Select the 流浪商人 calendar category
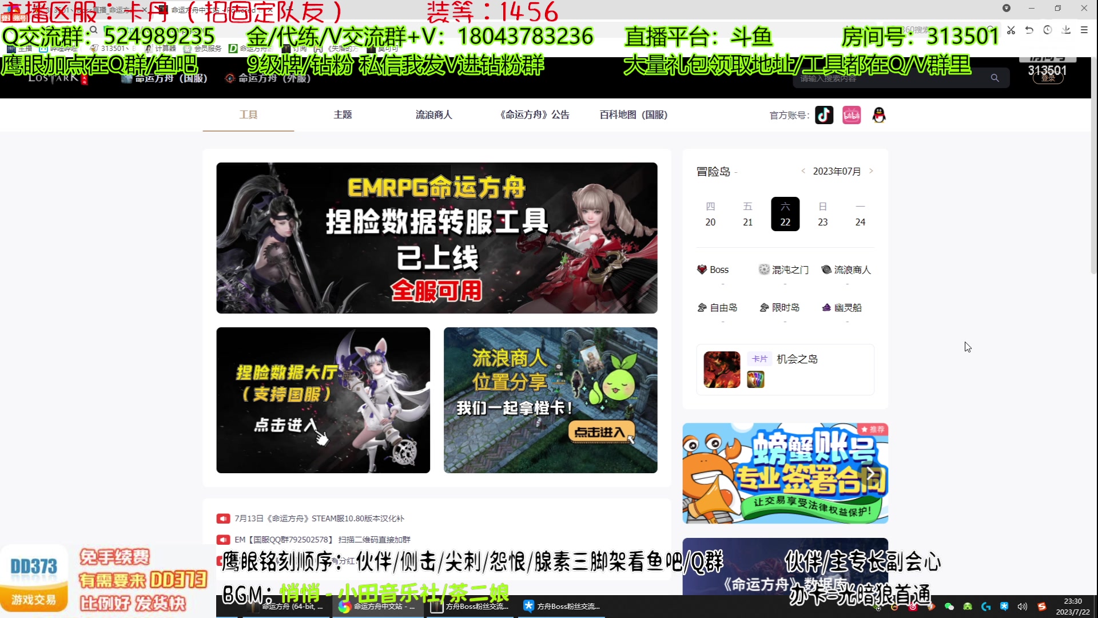 pos(846,270)
